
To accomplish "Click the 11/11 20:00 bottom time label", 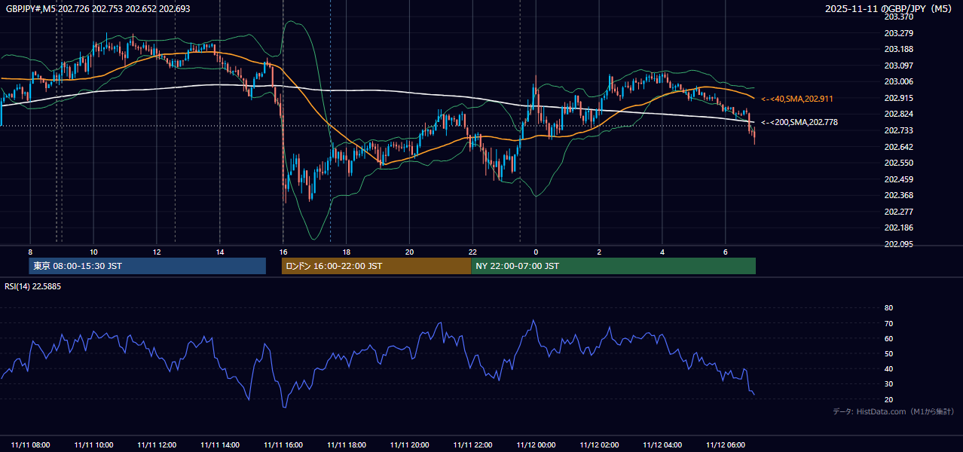I will [410, 445].
